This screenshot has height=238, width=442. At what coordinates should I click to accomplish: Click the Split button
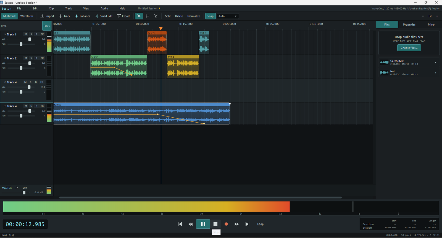pos(168,16)
